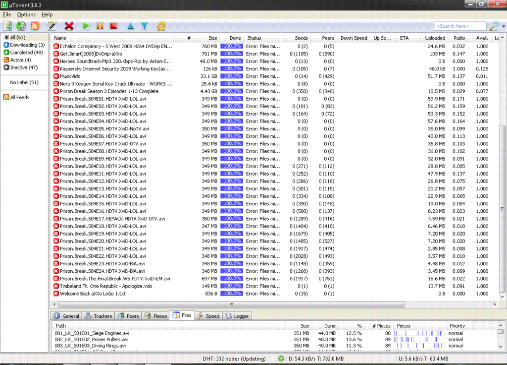Click error icon of Timbaland Apologize.vob
Viewport: 507px width, 365px height.
point(56,286)
